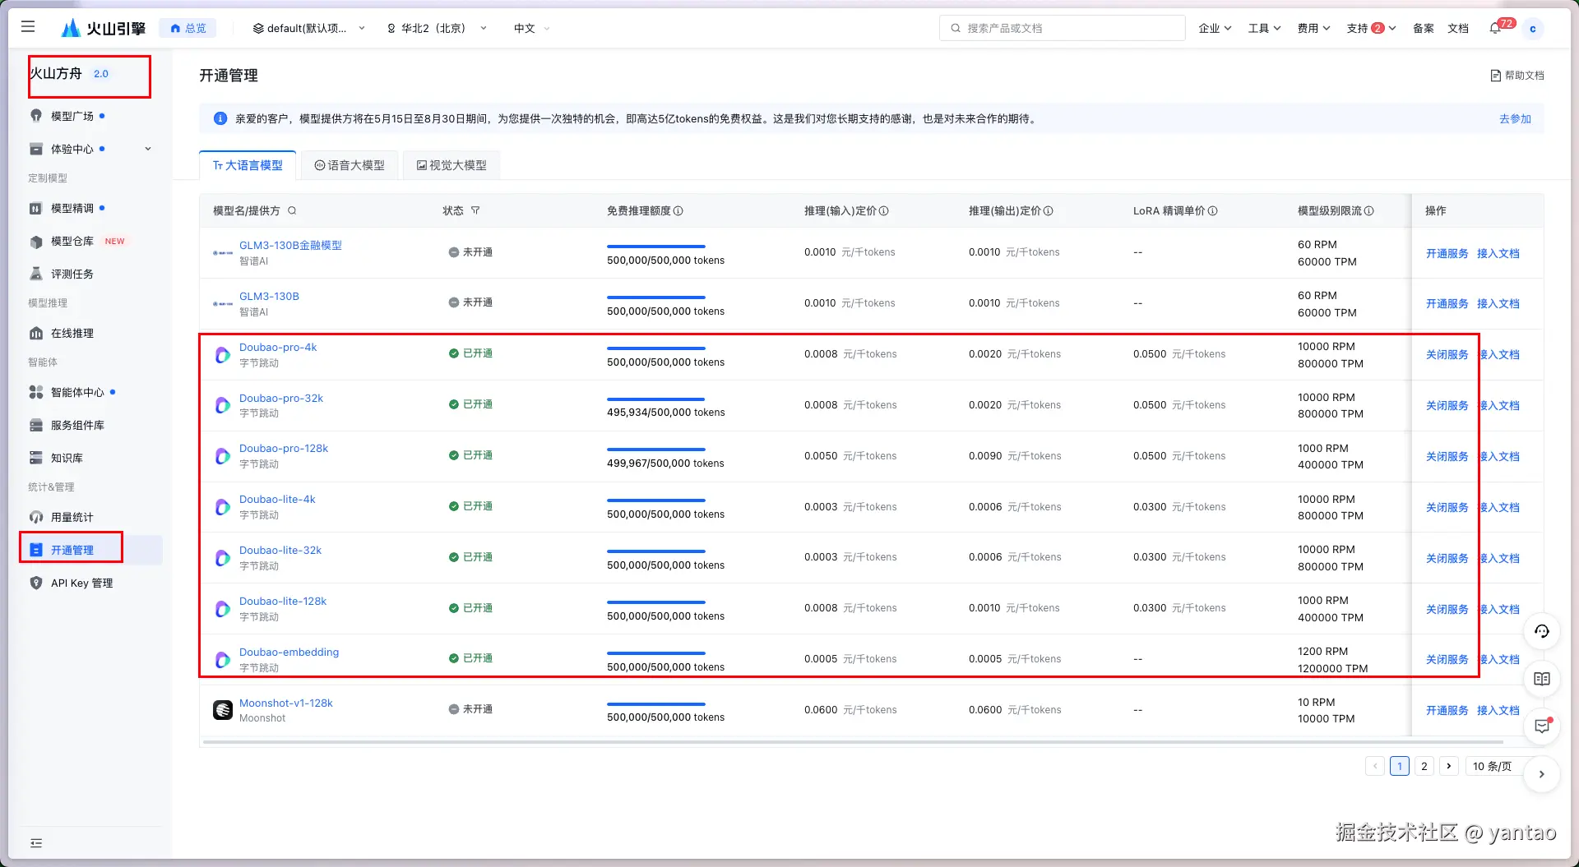The width and height of the screenshot is (1579, 867).
Task: Click the table horizontal scrollbar
Action: point(853,742)
